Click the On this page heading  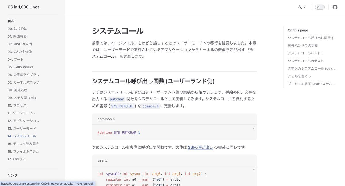pos(298,30)
